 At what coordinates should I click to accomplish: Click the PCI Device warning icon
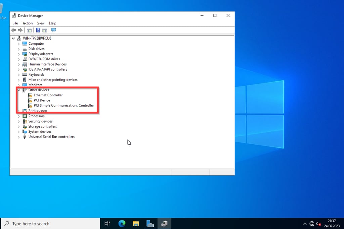[30, 100]
